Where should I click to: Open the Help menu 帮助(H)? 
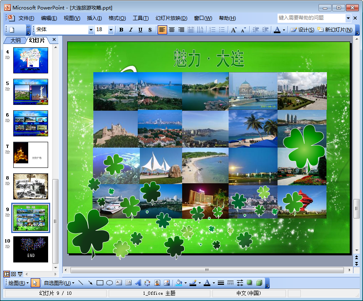[x=227, y=18]
